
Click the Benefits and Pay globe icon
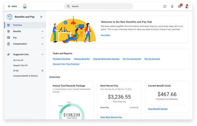(10, 17)
